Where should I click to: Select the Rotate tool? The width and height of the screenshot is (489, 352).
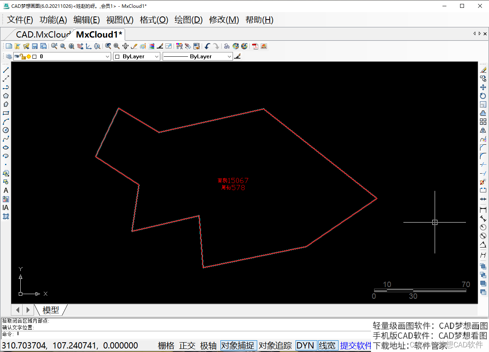[483, 96]
